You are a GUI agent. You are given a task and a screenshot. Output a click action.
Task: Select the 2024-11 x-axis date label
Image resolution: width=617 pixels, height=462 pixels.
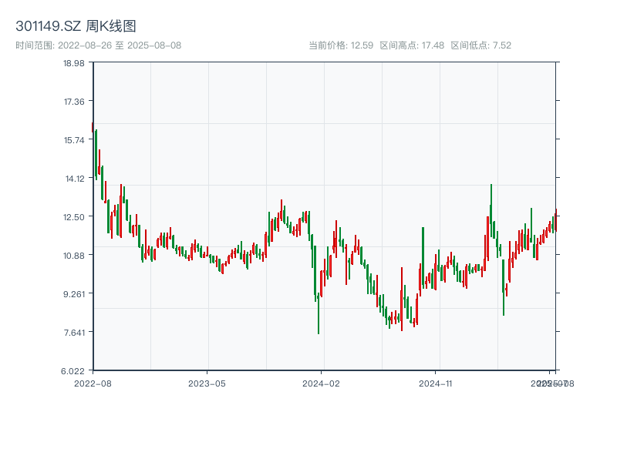coord(437,383)
